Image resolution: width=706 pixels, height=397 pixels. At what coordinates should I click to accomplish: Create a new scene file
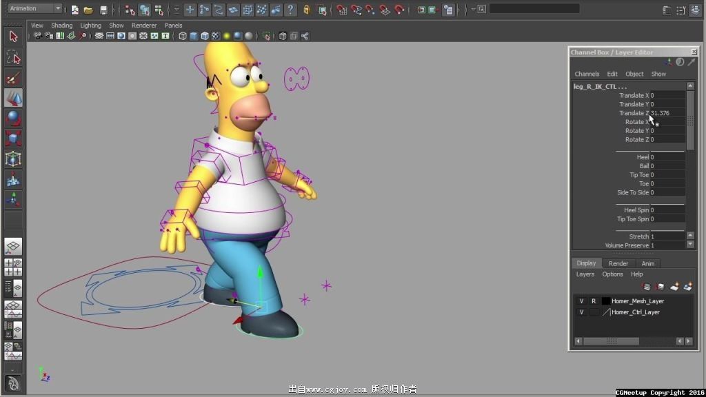click(74, 10)
